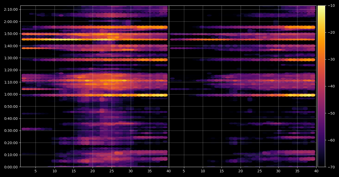Image resolution: width=339 pixels, height=177 pixels.
Task: Click the −20 colorbar scale label
Action: point(331,32)
